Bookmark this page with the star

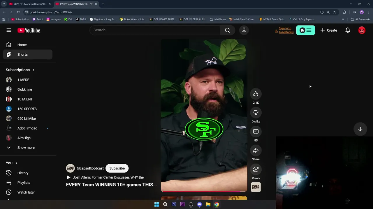[x=335, y=12]
